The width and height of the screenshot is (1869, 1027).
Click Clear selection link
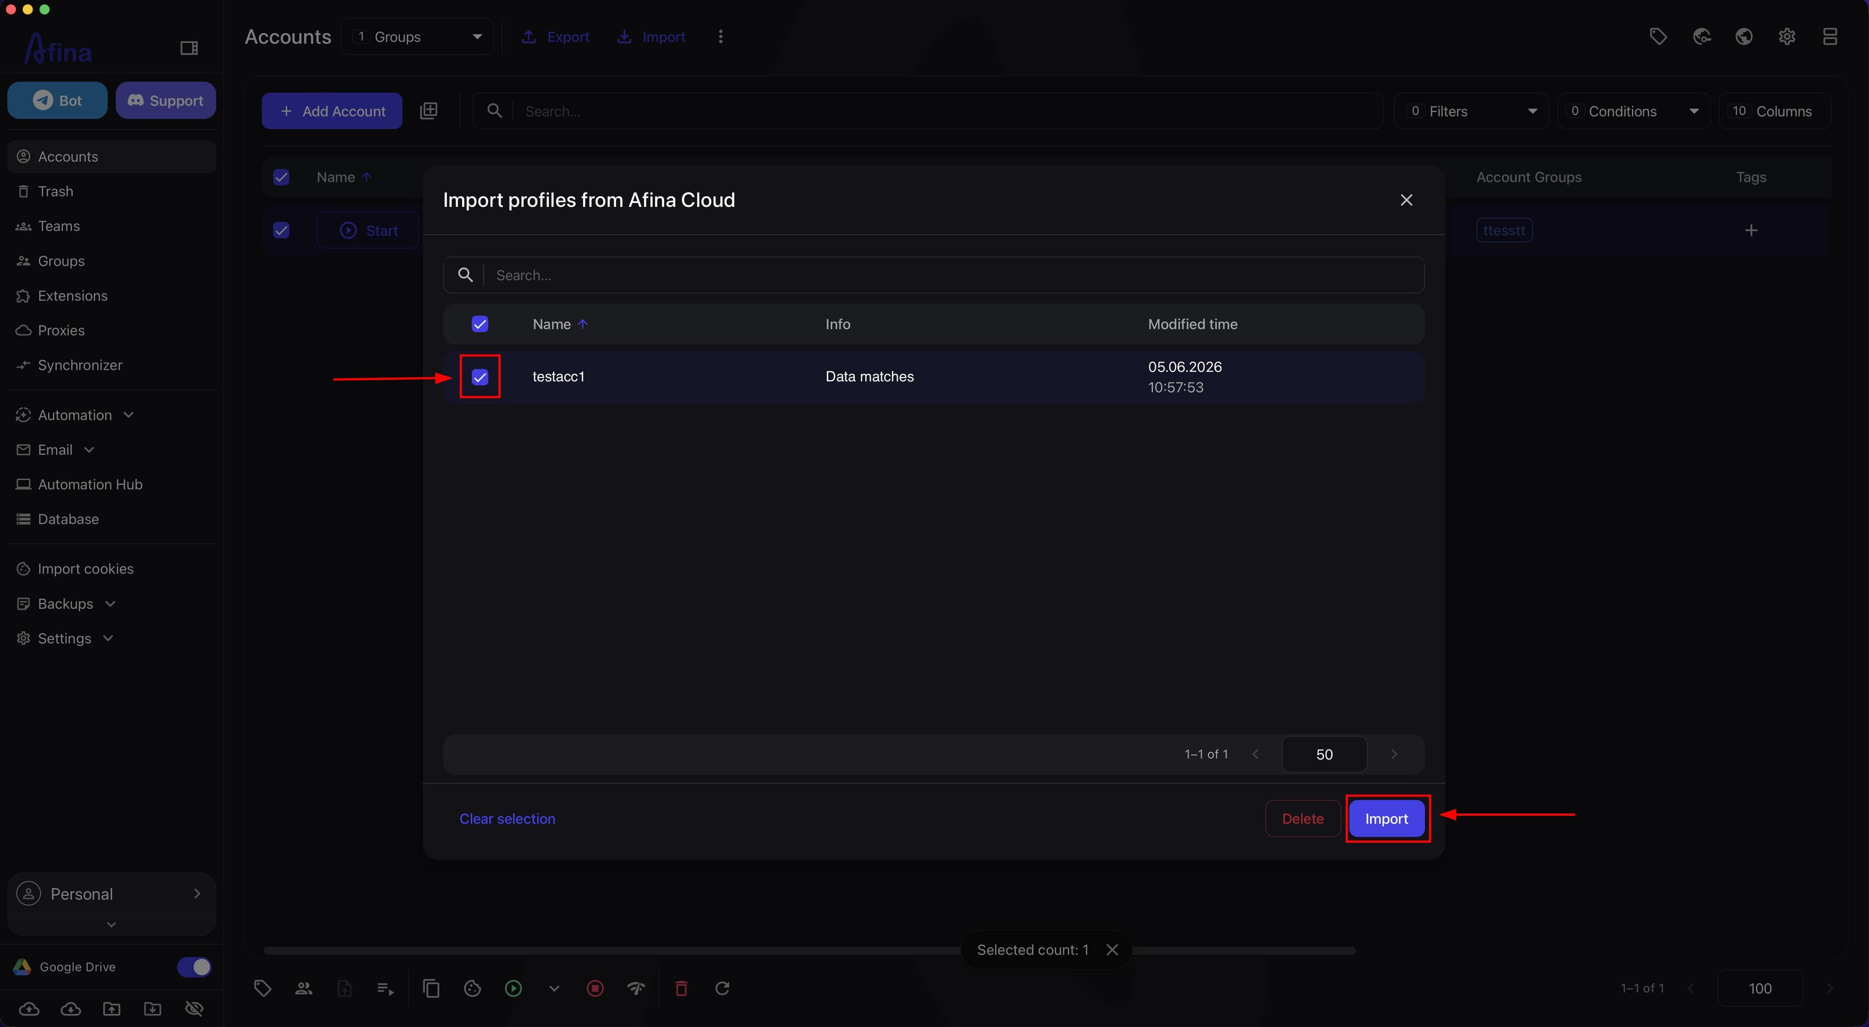tap(507, 818)
